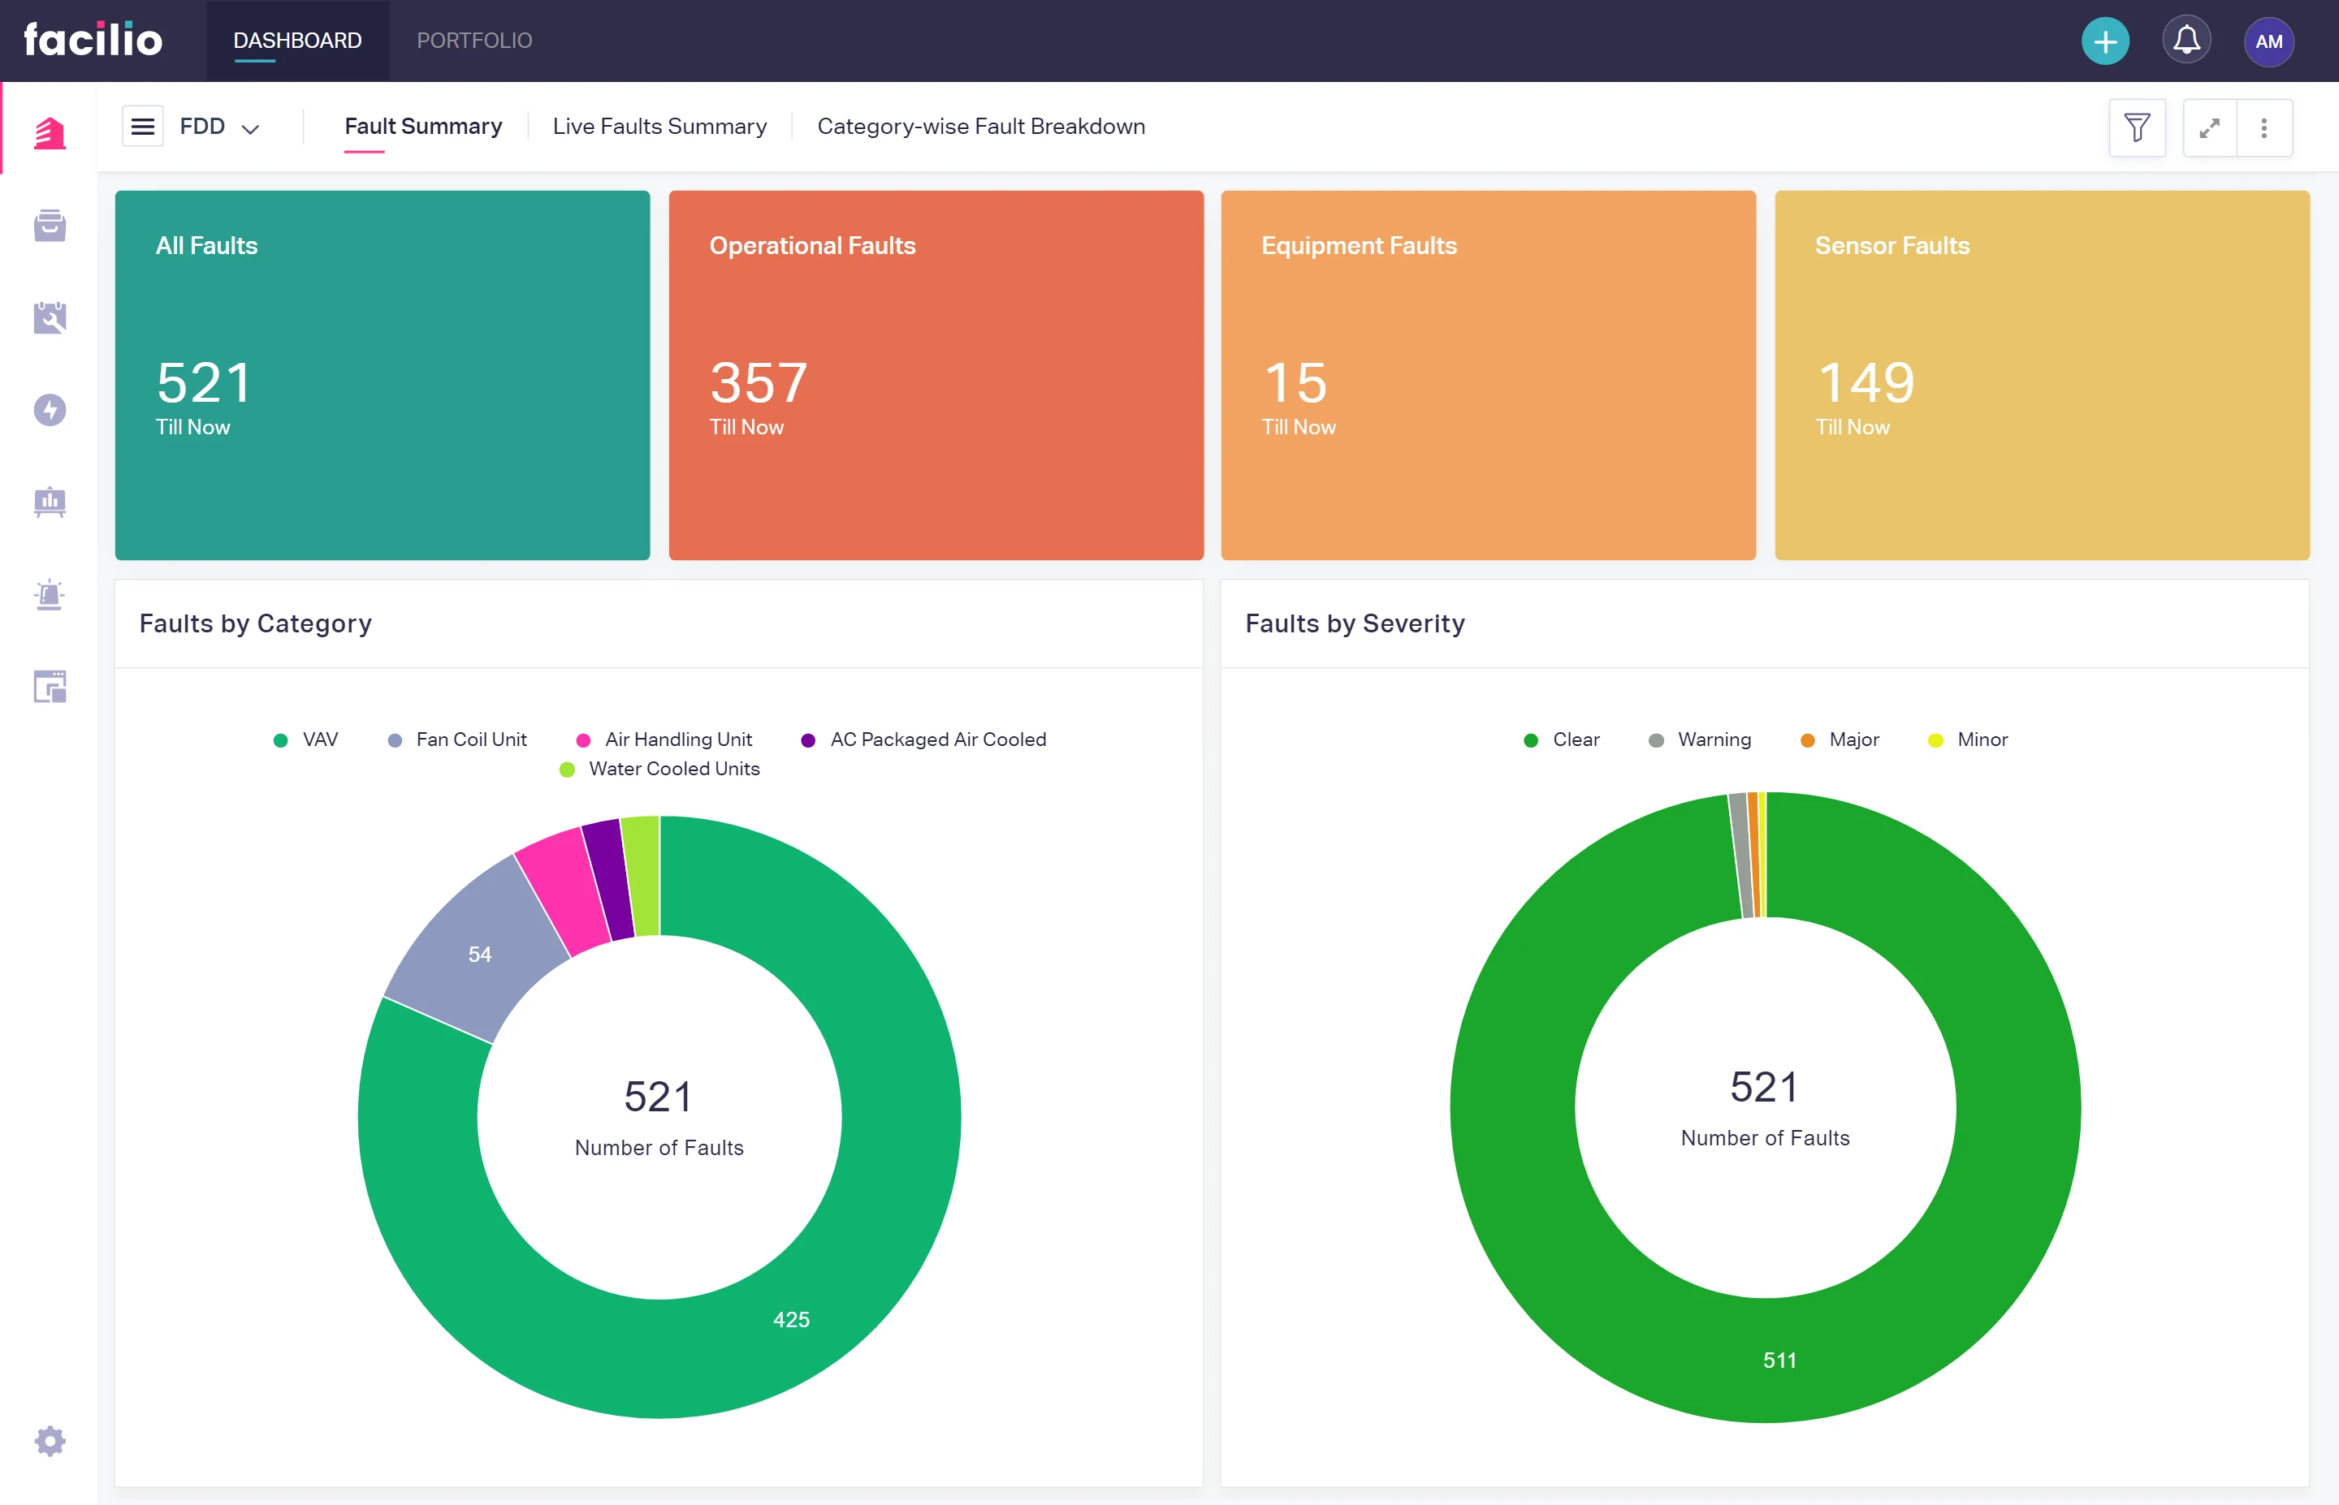
Task: Toggle Fan Coil Unit legend entry
Action: point(457,740)
